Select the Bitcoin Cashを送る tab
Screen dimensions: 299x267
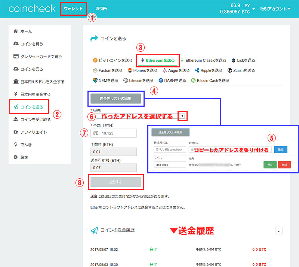(x=210, y=81)
